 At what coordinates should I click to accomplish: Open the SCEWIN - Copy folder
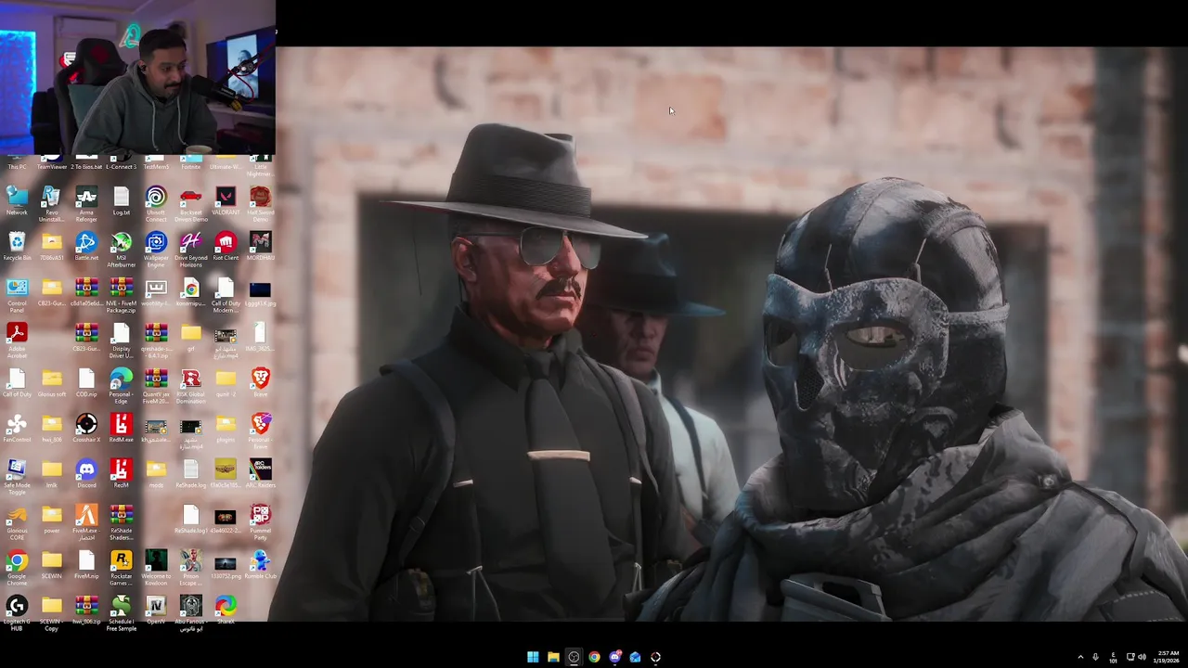click(51, 613)
